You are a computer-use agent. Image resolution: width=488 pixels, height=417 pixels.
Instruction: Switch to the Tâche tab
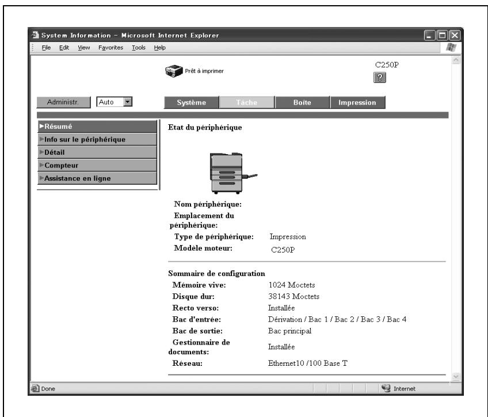(247, 102)
